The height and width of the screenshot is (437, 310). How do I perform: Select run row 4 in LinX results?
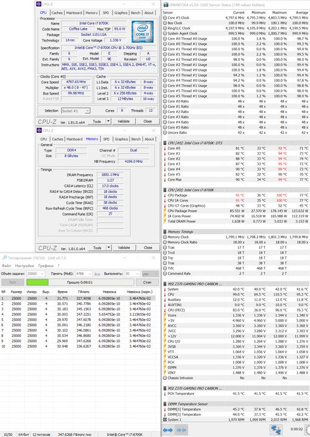[78, 314]
